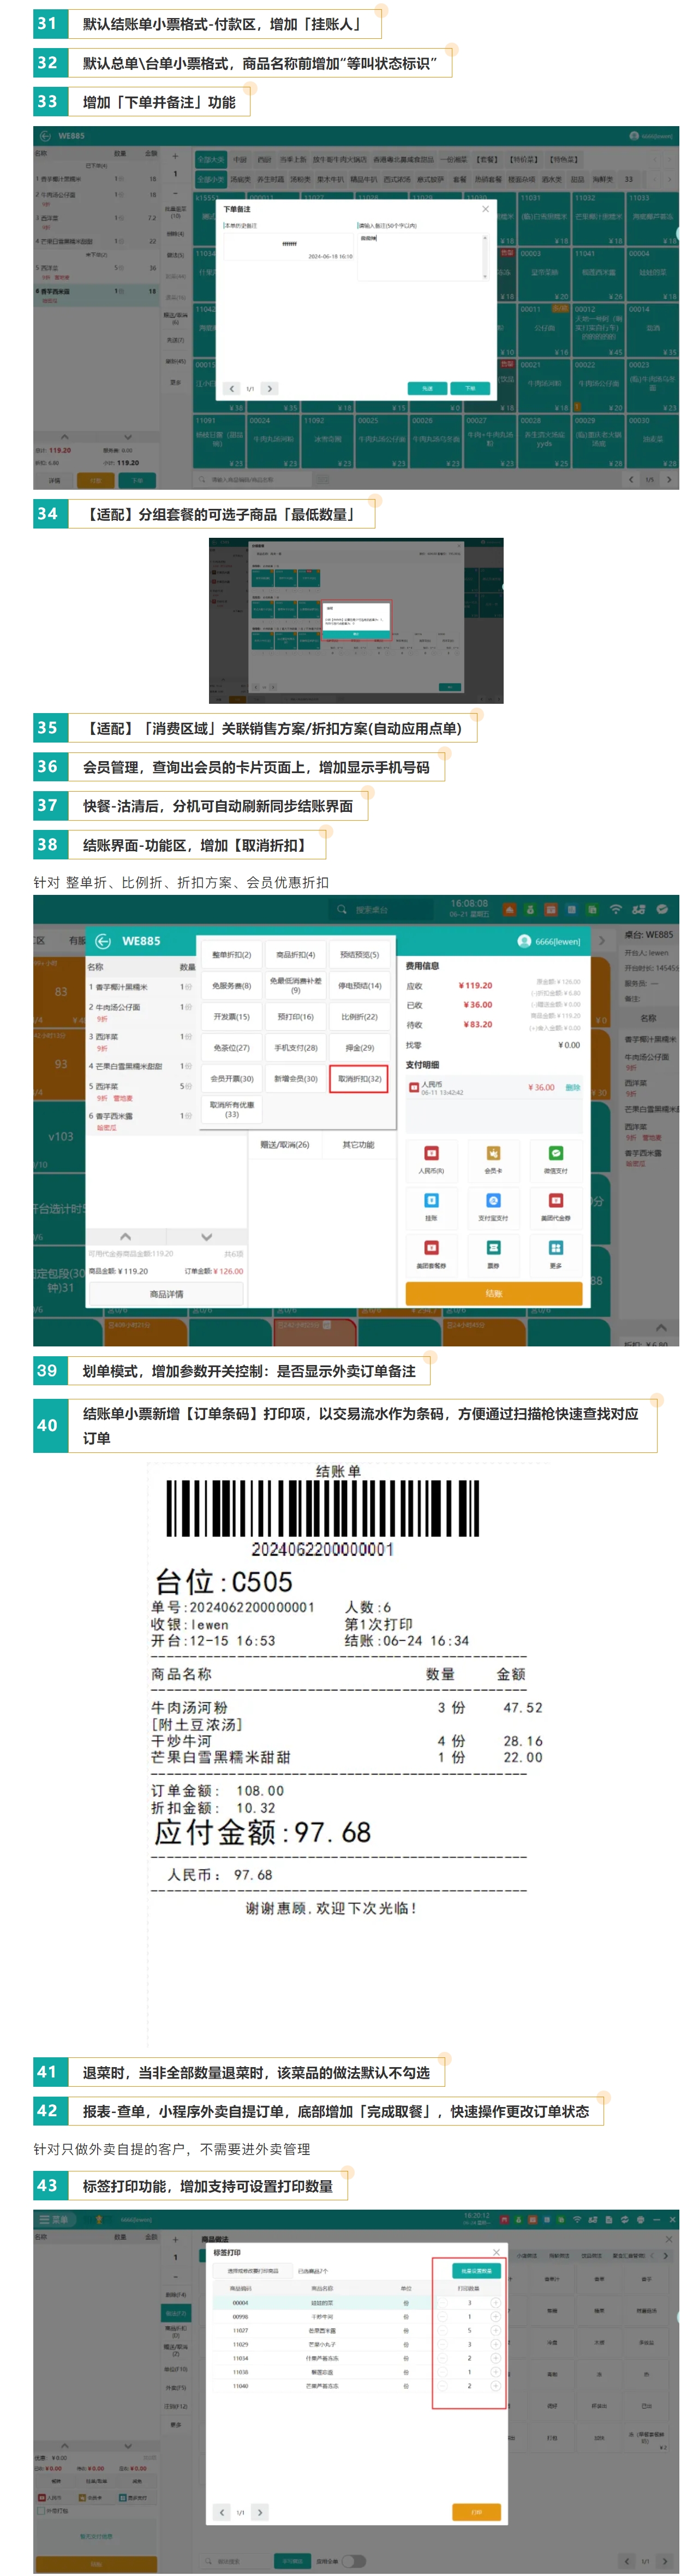Click the 预结预览(5) button
The height and width of the screenshot is (2576, 699).
359,954
